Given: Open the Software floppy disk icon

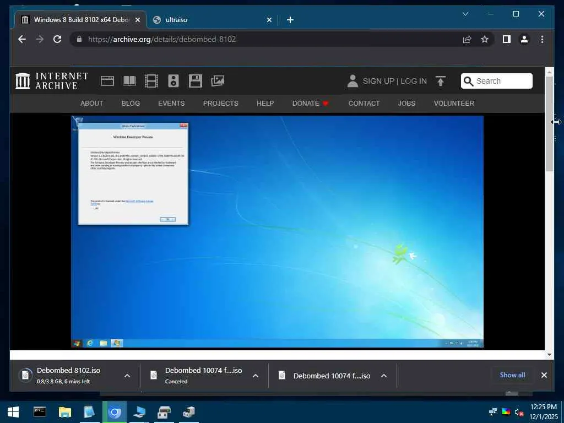Looking at the screenshot, I should click(196, 81).
